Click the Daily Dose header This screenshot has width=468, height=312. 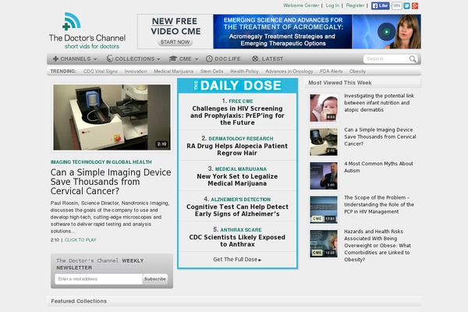coord(238,86)
